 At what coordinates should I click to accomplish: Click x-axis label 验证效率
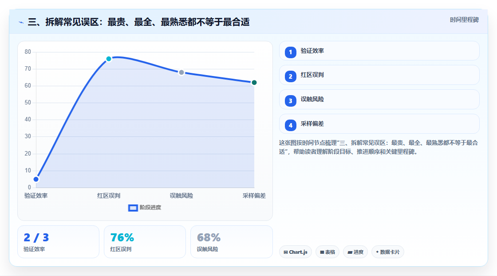click(x=36, y=196)
